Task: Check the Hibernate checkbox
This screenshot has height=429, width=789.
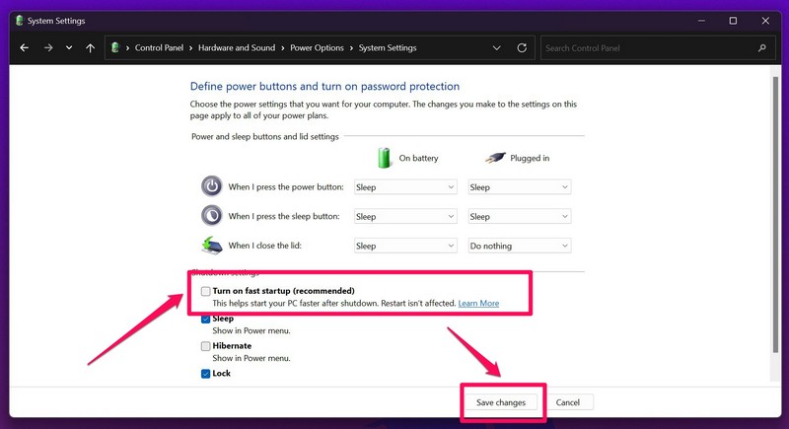Action: point(205,346)
